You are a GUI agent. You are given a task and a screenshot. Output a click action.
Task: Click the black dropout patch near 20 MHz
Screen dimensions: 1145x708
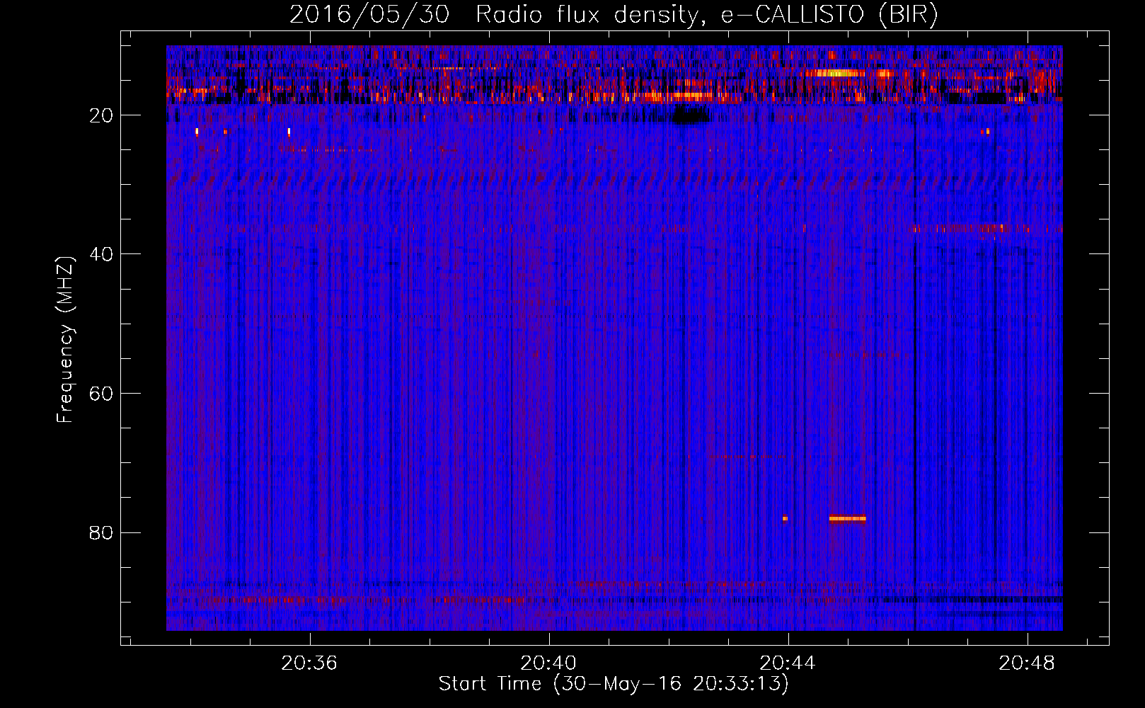tap(690, 115)
